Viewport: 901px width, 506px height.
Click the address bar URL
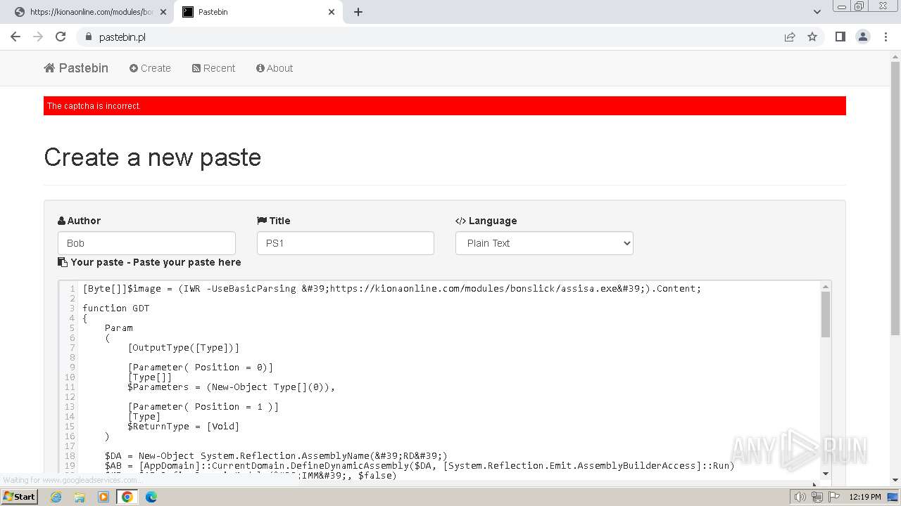click(122, 37)
